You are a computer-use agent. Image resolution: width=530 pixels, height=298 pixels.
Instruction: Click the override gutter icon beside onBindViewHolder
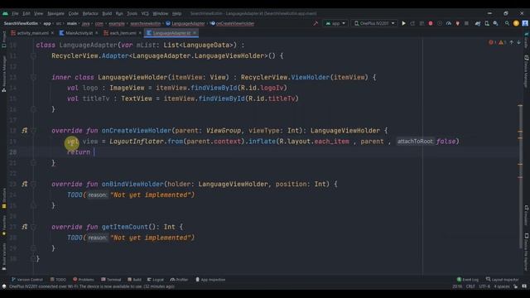[24, 184]
